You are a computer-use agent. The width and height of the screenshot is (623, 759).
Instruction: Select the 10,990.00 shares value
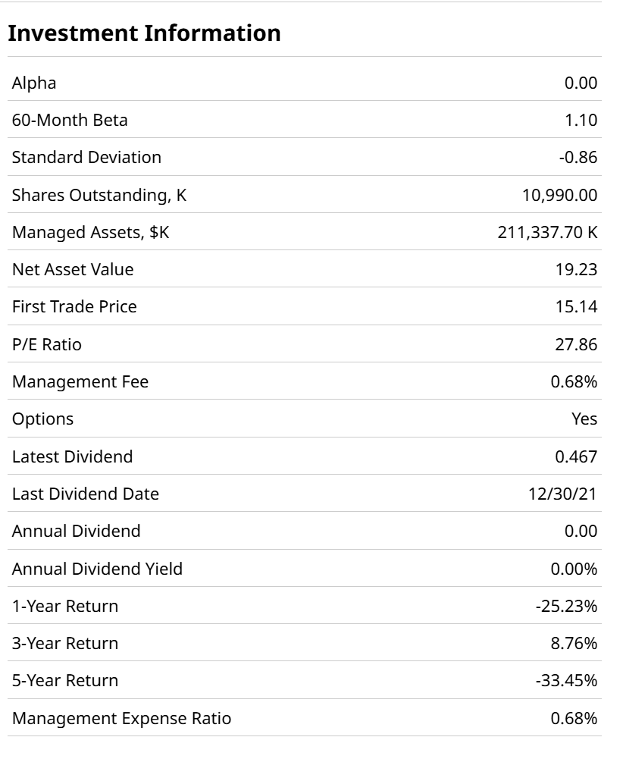click(x=559, y=195)
